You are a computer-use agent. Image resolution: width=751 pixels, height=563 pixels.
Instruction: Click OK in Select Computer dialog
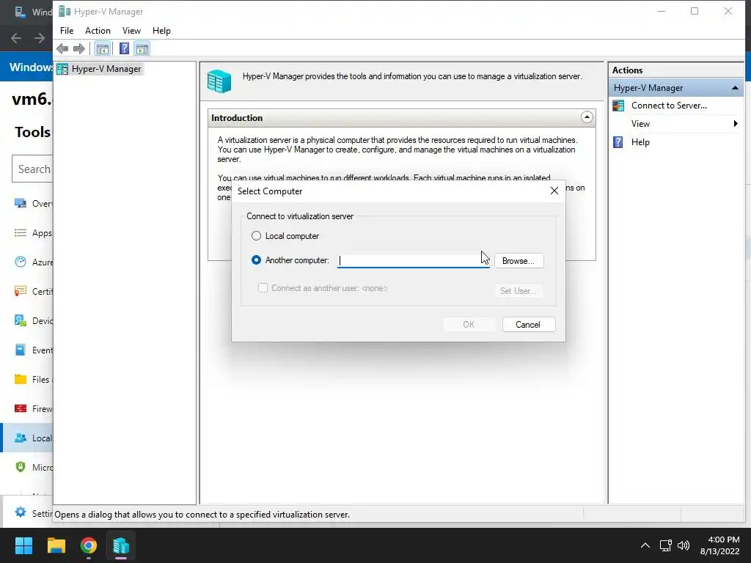click(469, 325)
